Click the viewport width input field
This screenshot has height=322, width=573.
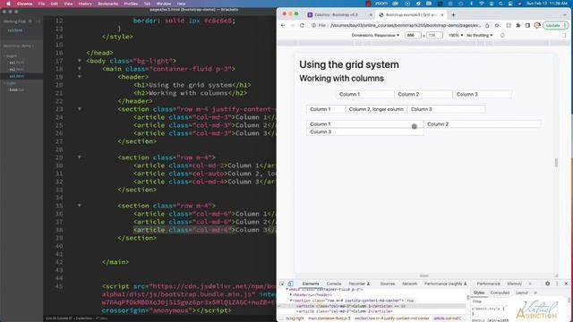click(x=413, y=36)
